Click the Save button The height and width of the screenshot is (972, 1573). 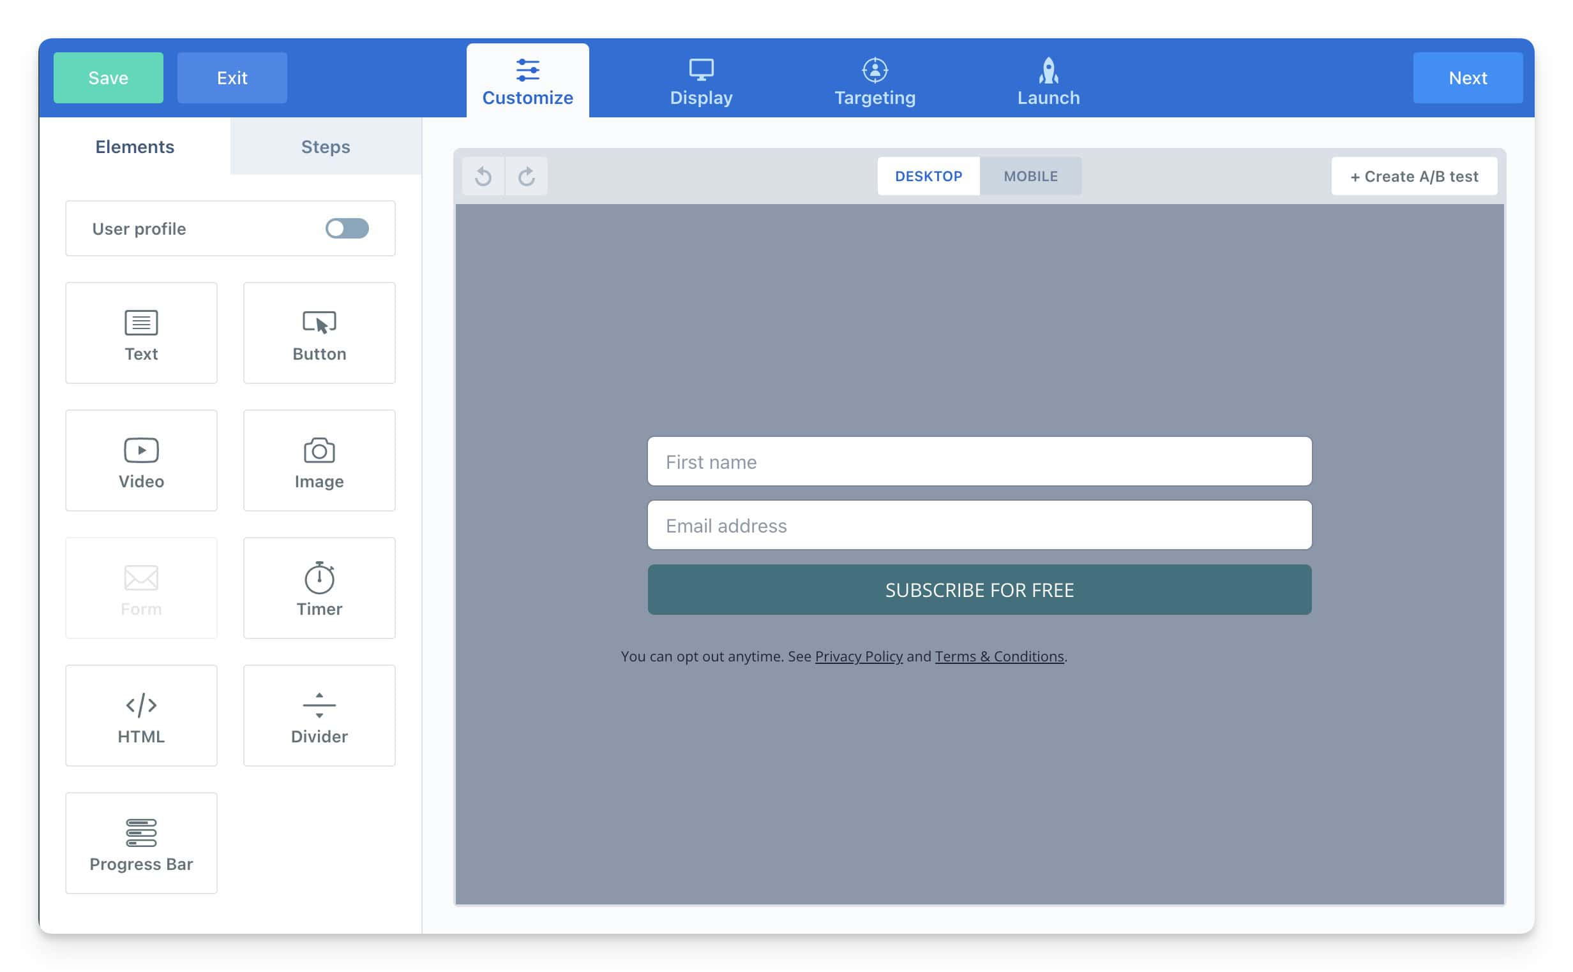coord(109,77)
